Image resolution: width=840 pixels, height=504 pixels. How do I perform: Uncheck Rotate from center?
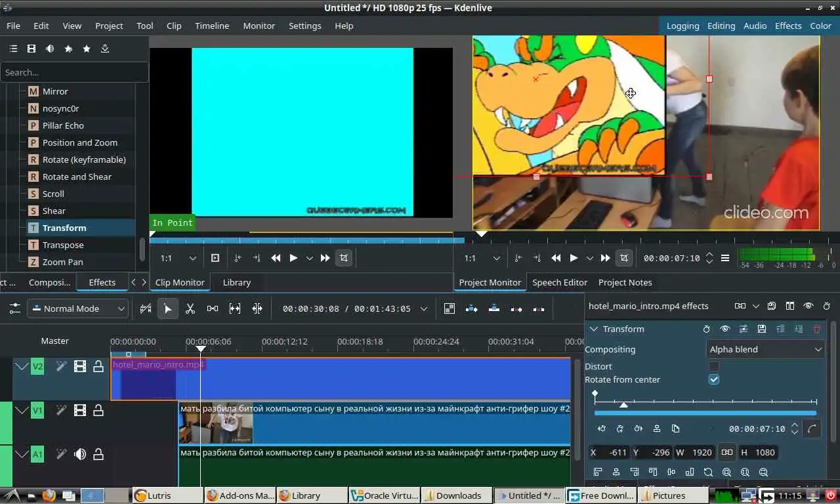[x=714, y=379]
